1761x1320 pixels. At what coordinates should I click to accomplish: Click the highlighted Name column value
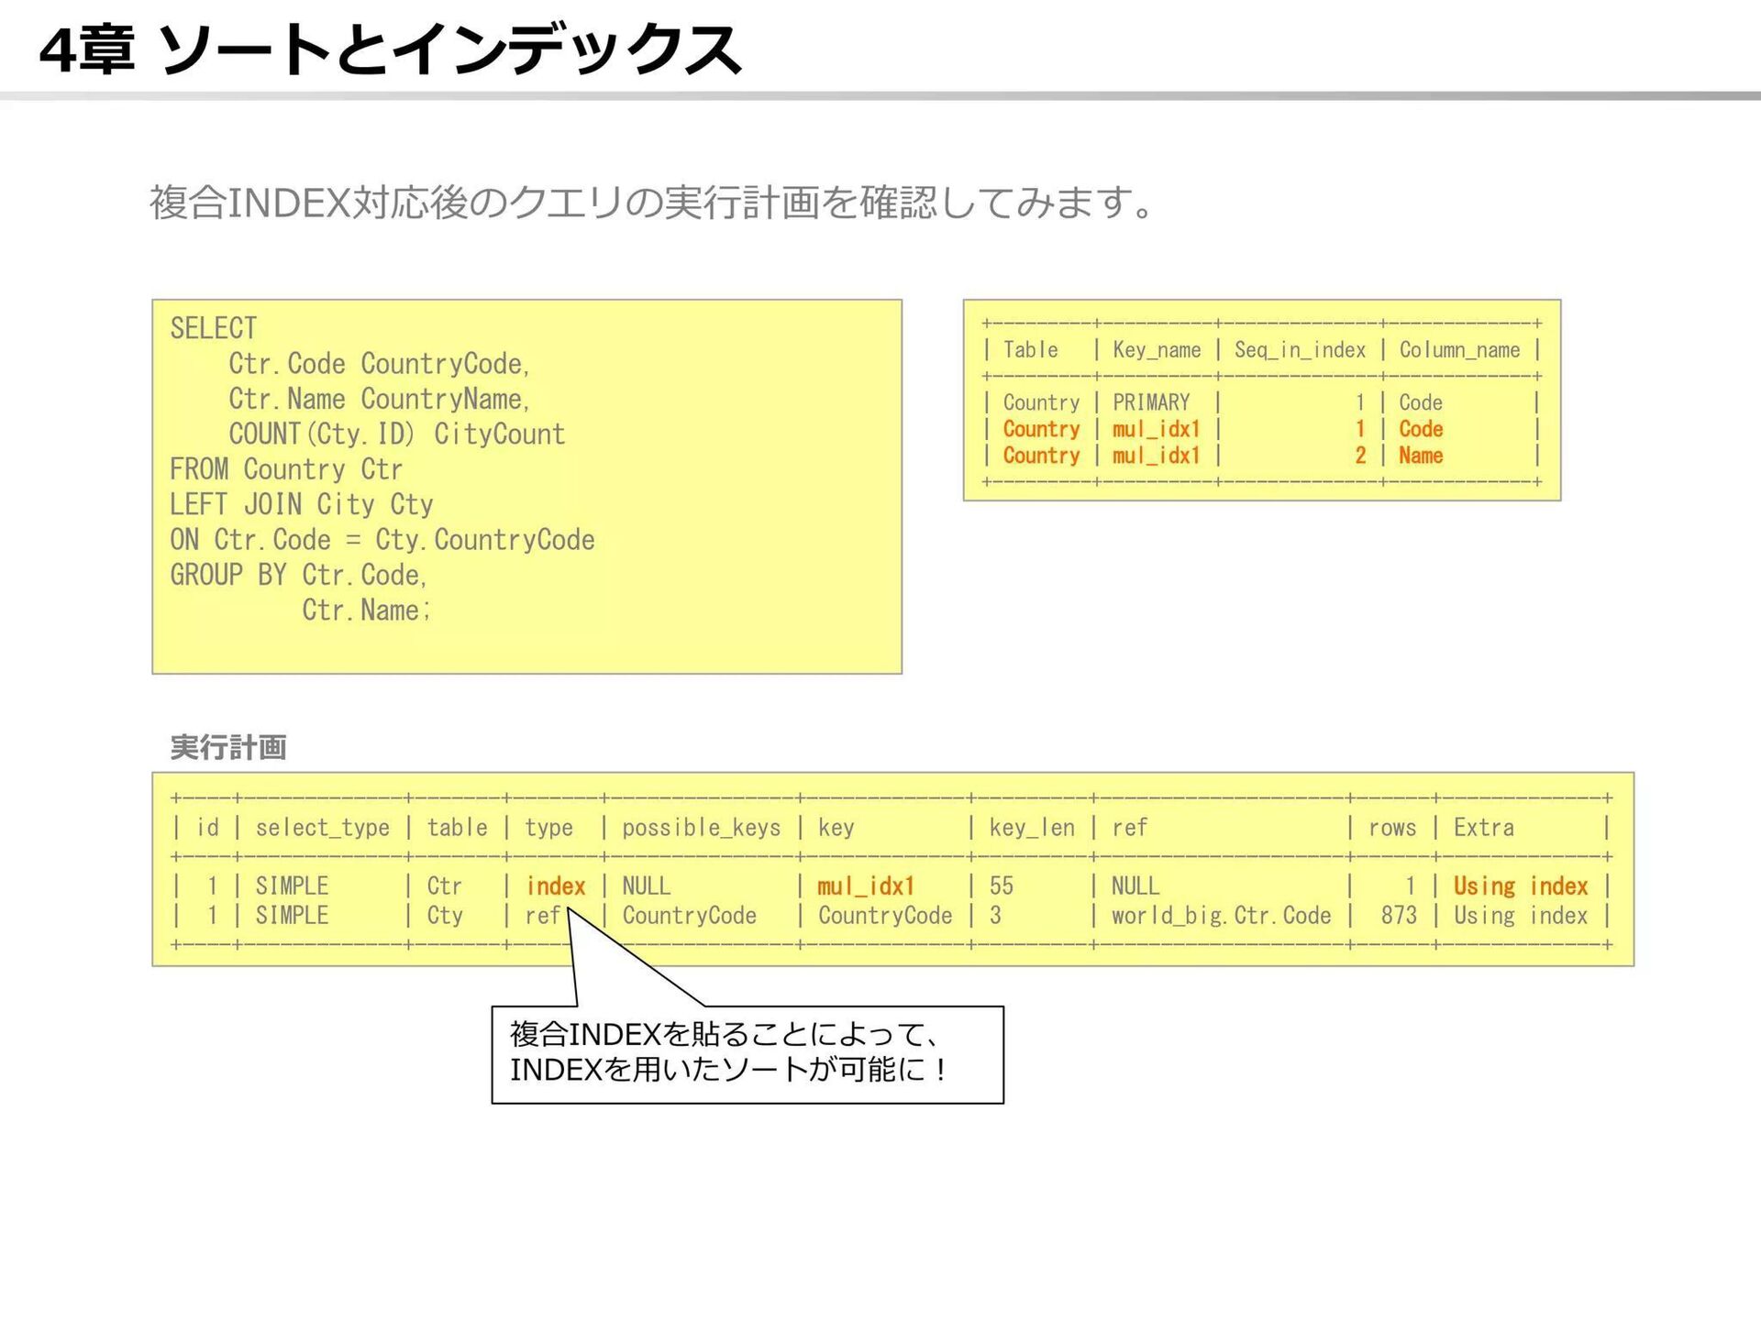point(1420,456)
